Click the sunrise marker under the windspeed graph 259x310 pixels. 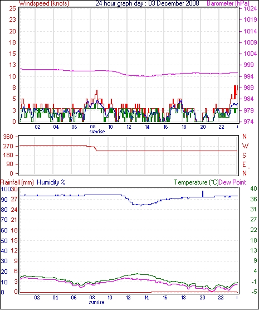97,131
